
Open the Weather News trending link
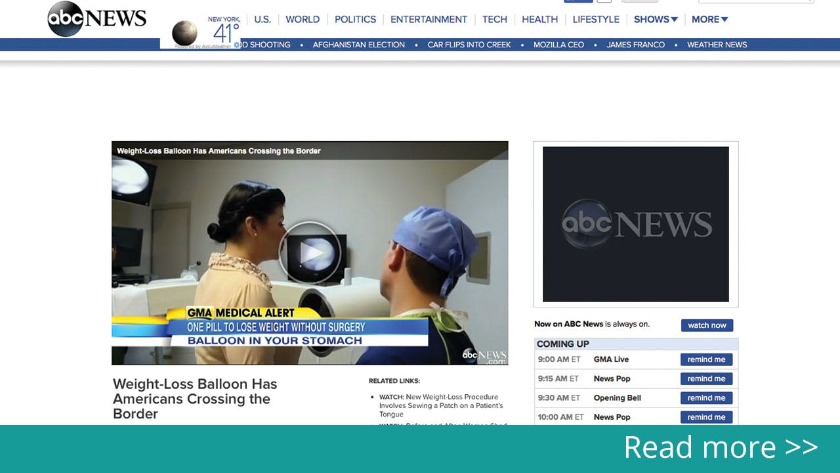pyautogui.click(x=717, y=45)
